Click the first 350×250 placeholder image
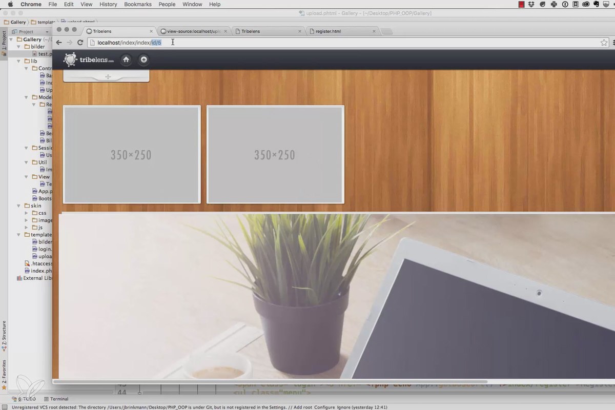Viewport: 615px width, 410px height. coord(132,155)
